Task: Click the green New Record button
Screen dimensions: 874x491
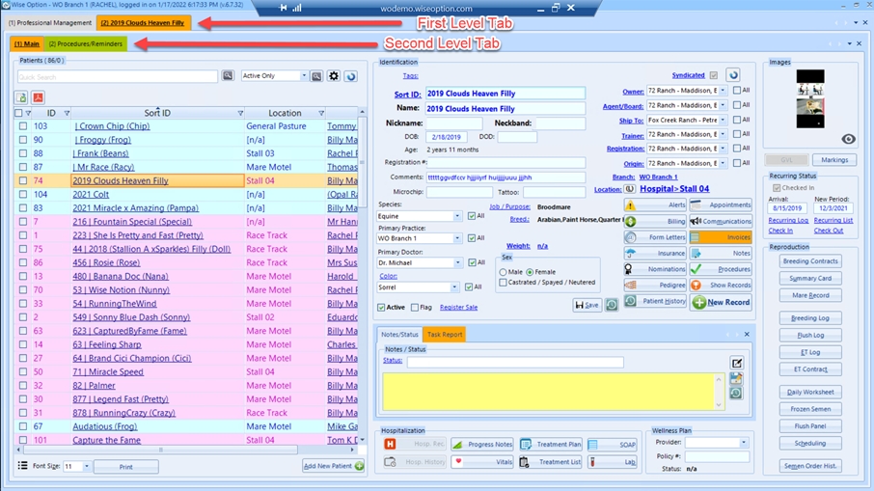Action: point(720,302)
